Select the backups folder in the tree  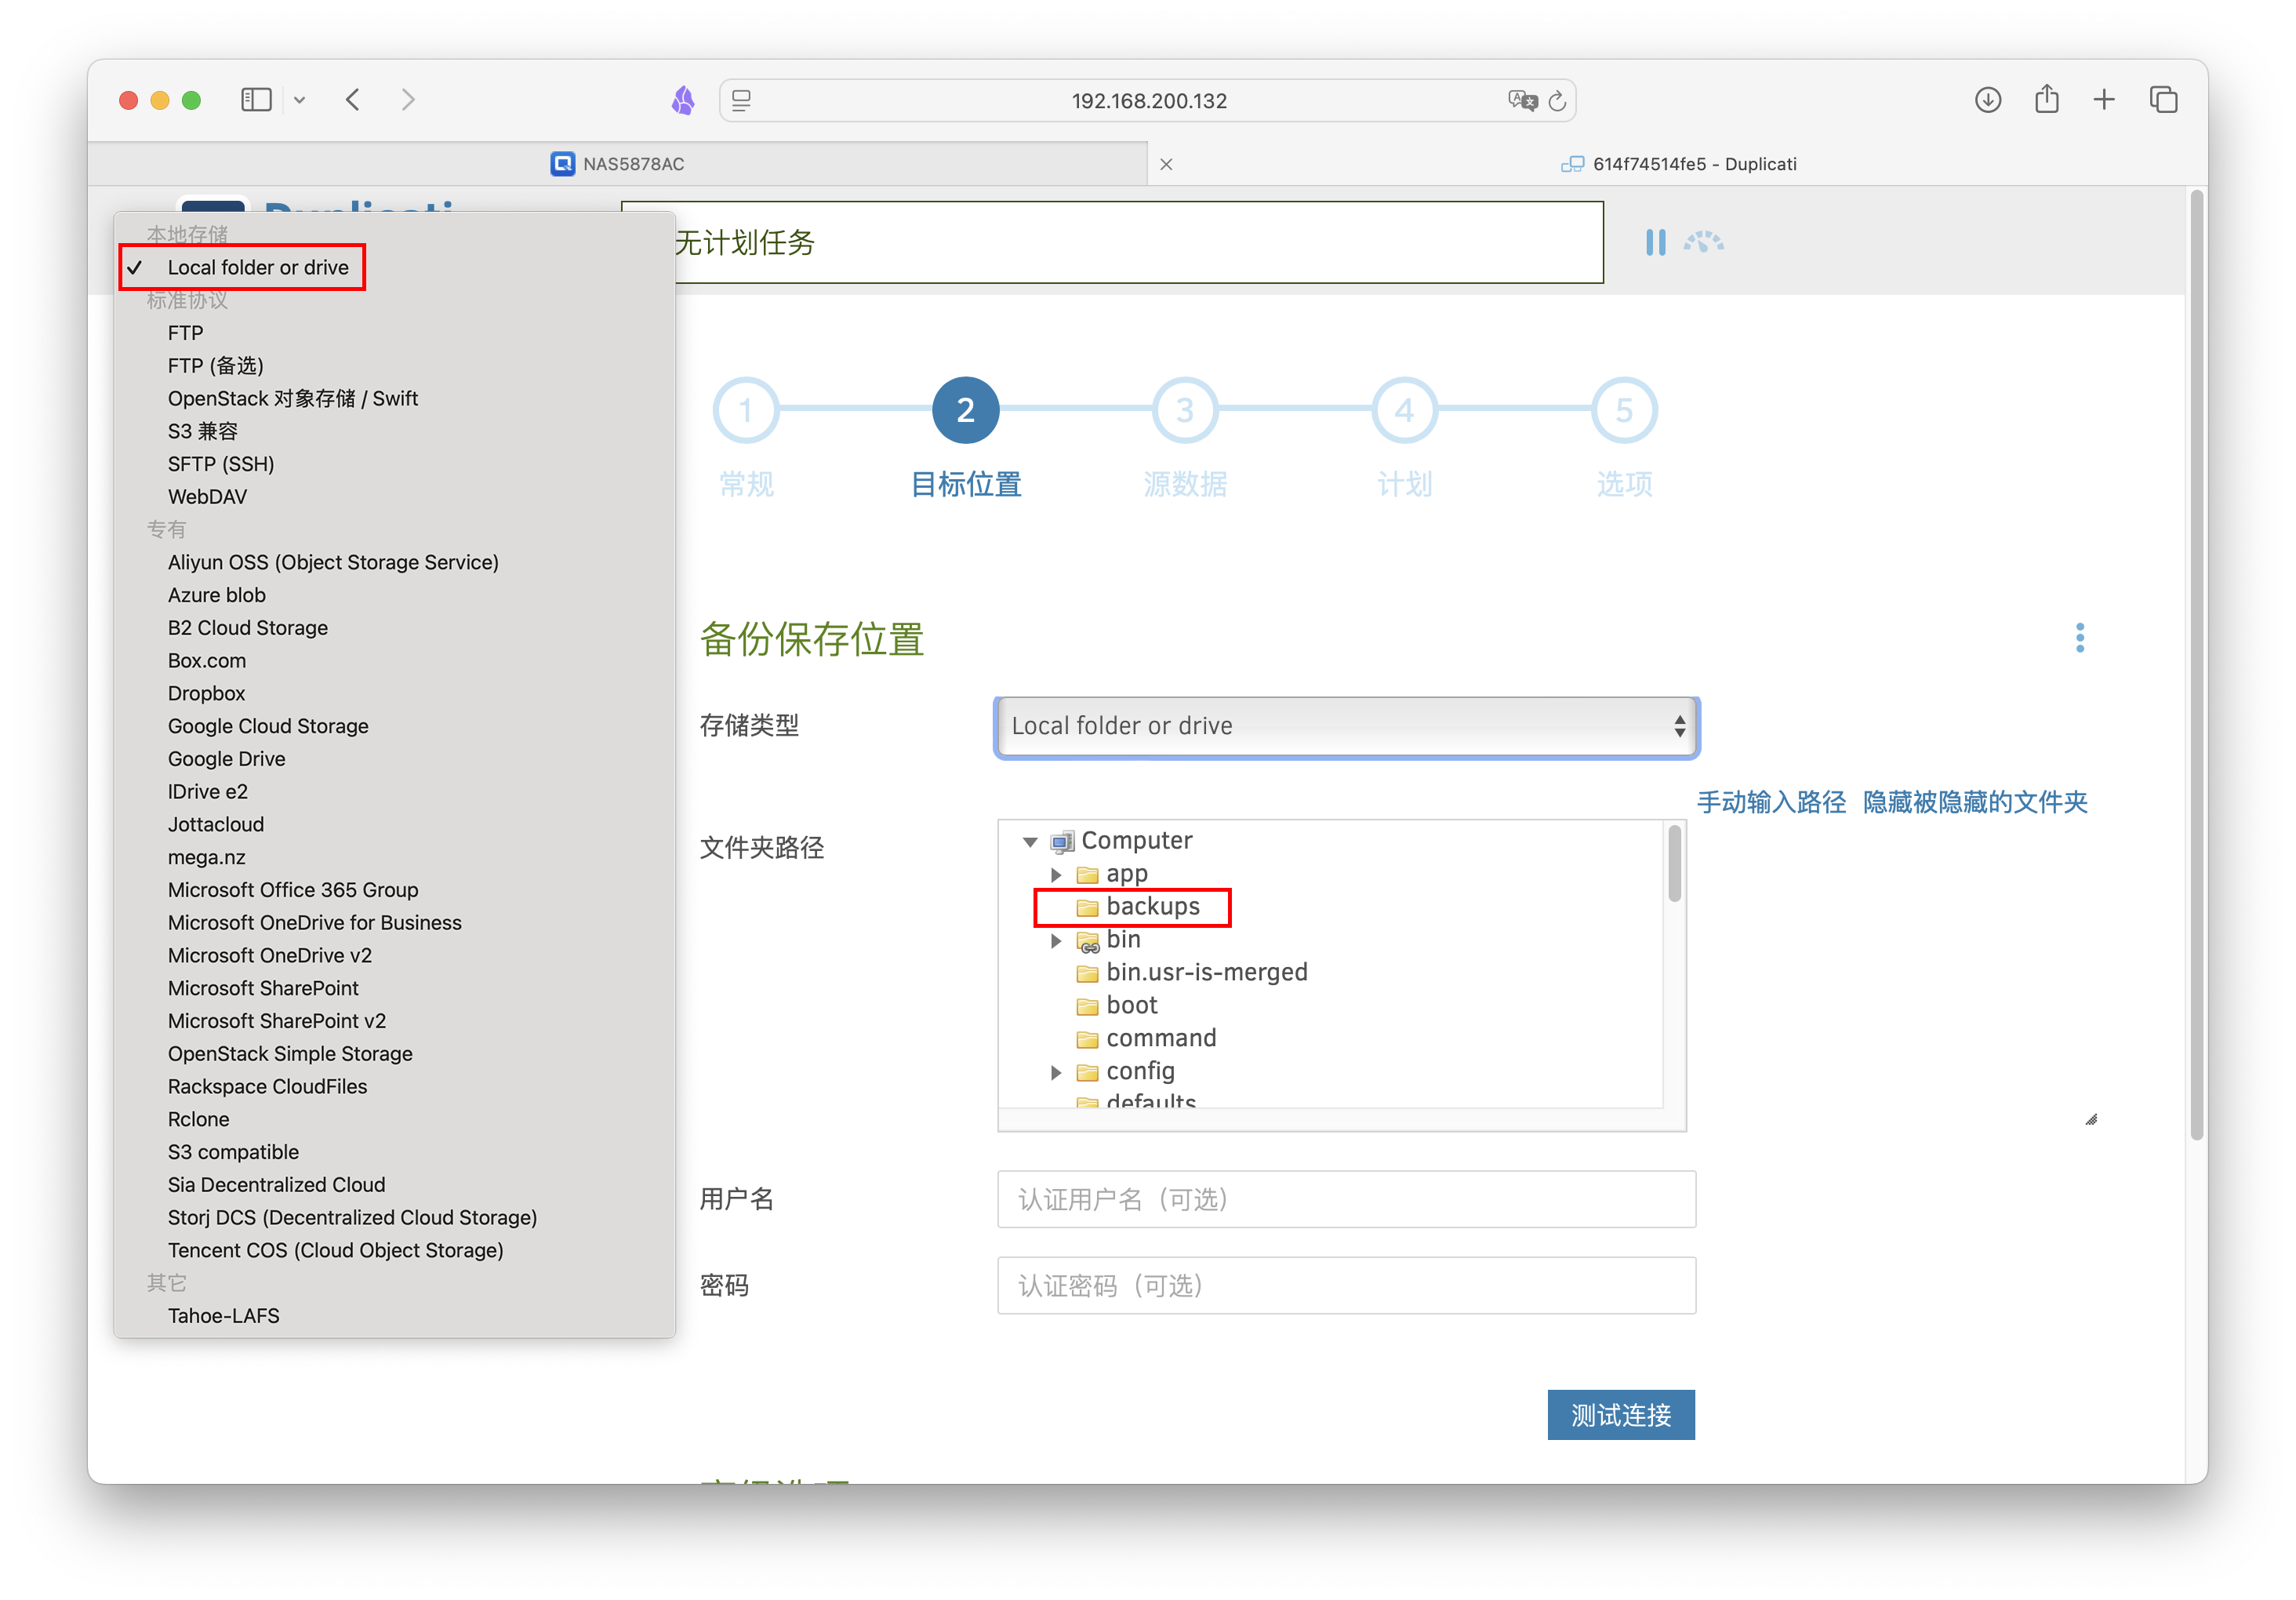click(1152, 907)
